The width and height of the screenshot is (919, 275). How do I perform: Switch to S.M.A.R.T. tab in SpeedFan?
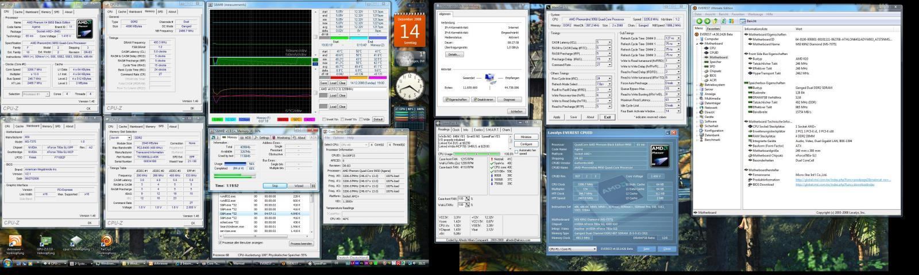pos(492,129)
